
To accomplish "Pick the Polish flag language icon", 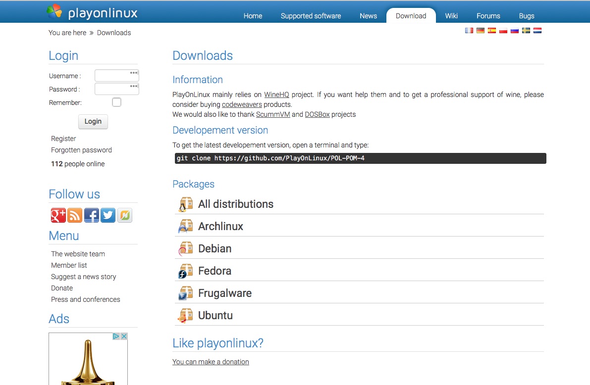I will pyautogui.click(x=503, y=31).
